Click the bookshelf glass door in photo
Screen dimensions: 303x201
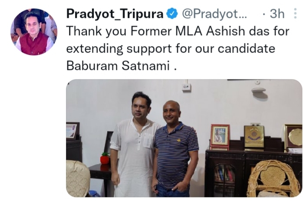(x=224, y=180)
